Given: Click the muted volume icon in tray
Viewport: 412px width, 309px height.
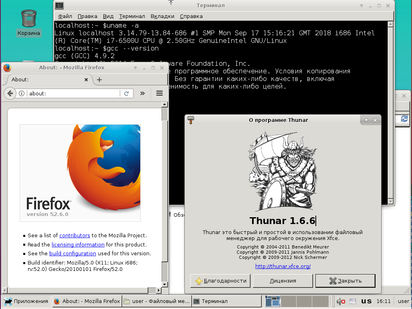Looking at the screenshot, I should click(x=341, y=301).
